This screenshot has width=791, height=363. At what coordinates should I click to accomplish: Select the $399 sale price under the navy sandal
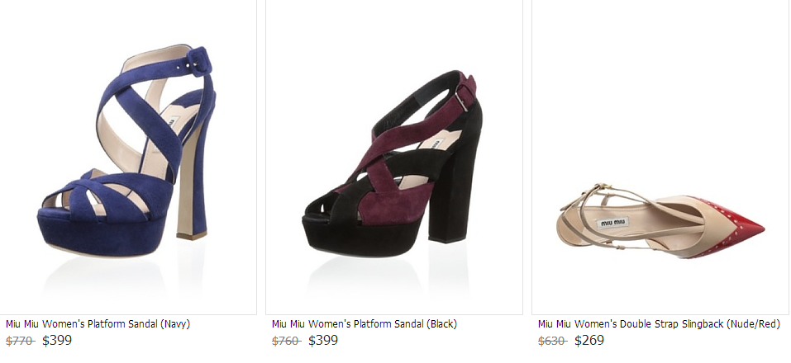pos(57,340)
